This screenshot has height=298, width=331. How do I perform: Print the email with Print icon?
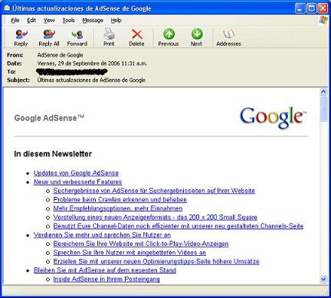click(x=109, y=38)
